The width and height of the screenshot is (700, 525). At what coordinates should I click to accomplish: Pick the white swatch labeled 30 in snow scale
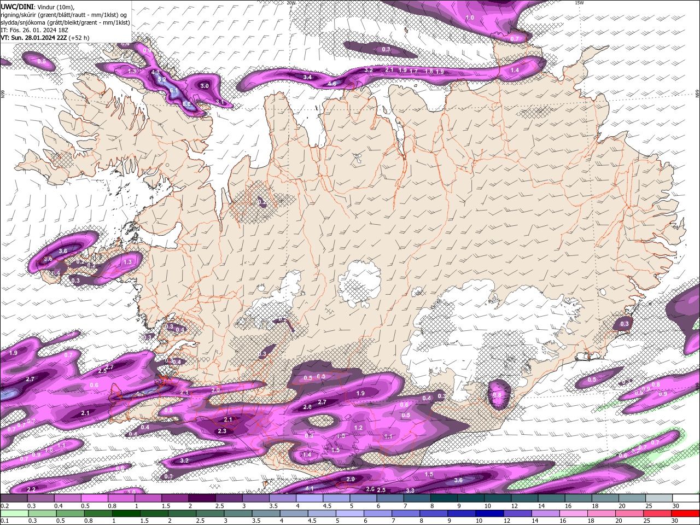[x=686, y=498]
